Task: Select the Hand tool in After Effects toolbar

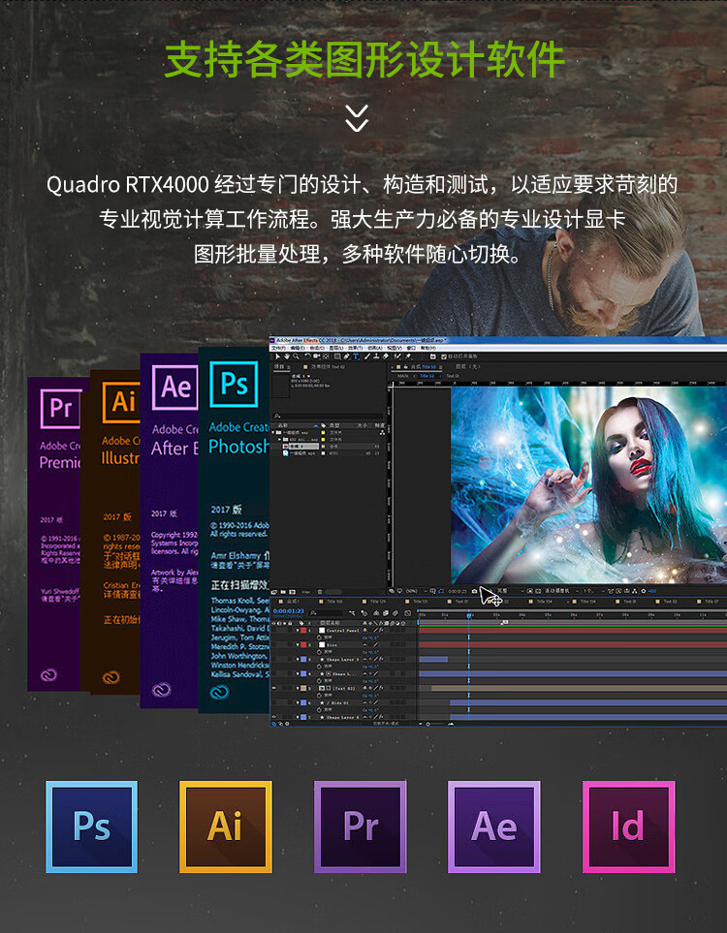Action: click(x=287, y=357)
